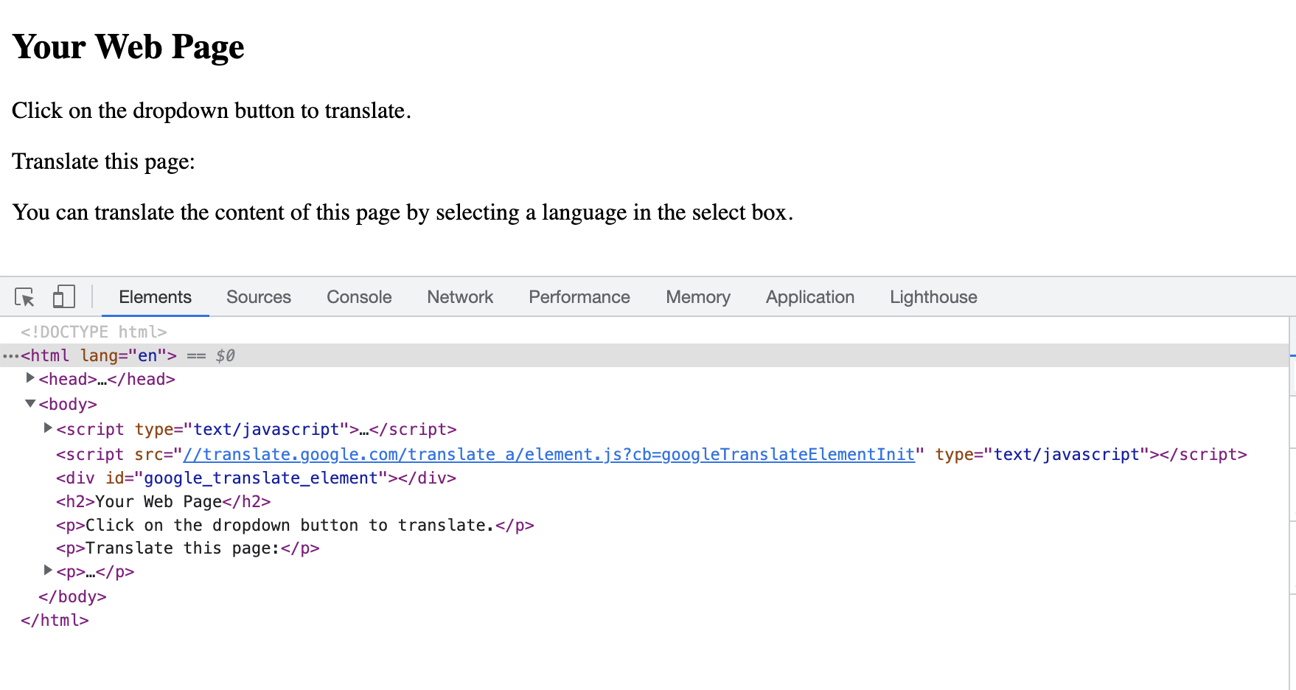Viewport: 1296px width, 690px height.
Task: Expand the collapsed p element node
Action: tap(48, 571)
